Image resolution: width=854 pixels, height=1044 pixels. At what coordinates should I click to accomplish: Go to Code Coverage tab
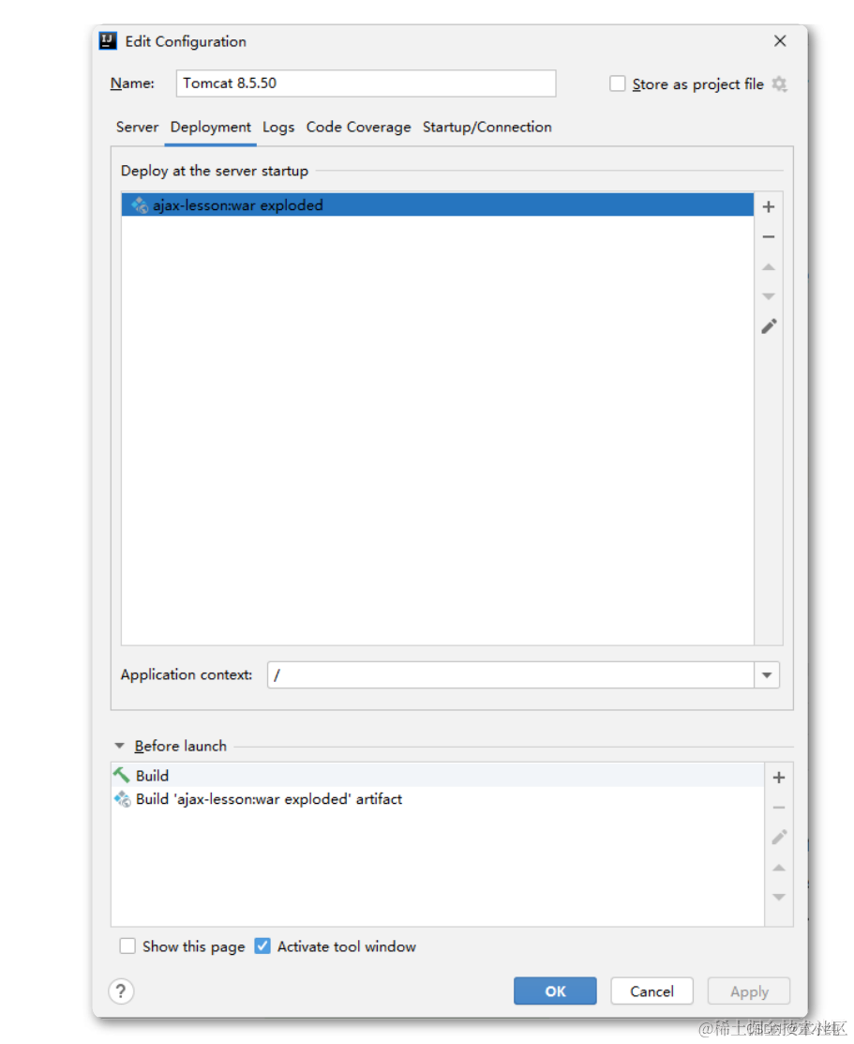(359, 128)
